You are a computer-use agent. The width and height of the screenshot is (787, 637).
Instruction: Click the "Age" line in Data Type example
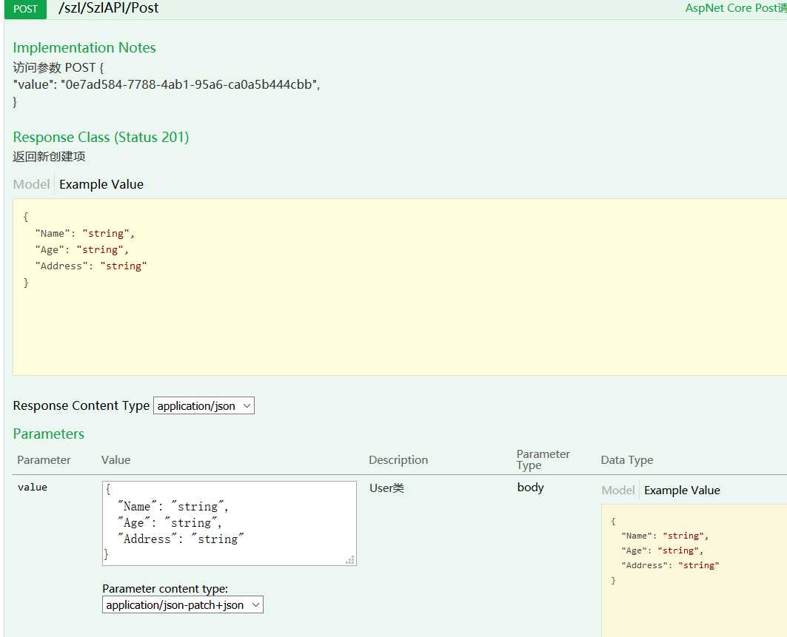[x=663, y=550]
